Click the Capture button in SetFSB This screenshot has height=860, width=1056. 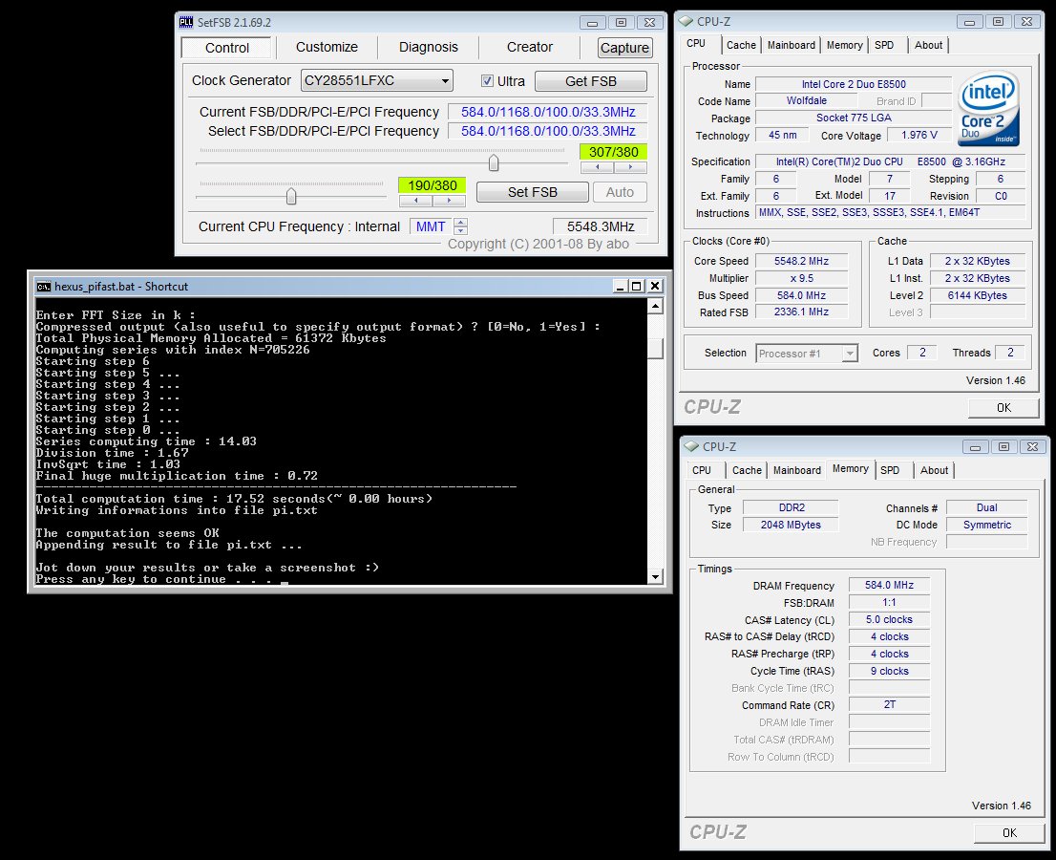pyautogui.click(x=625, y=48)
